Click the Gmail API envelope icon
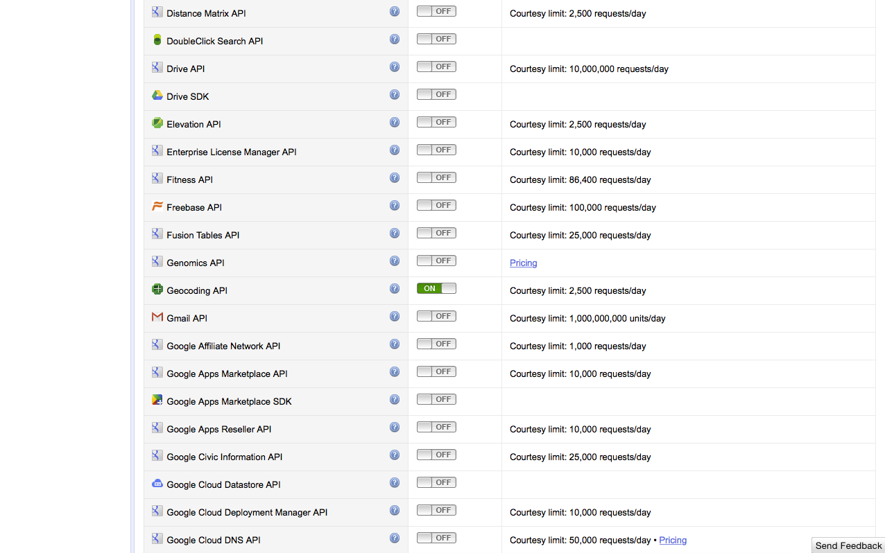Screen dimensions: 885x553 click(x=157, y=317)
